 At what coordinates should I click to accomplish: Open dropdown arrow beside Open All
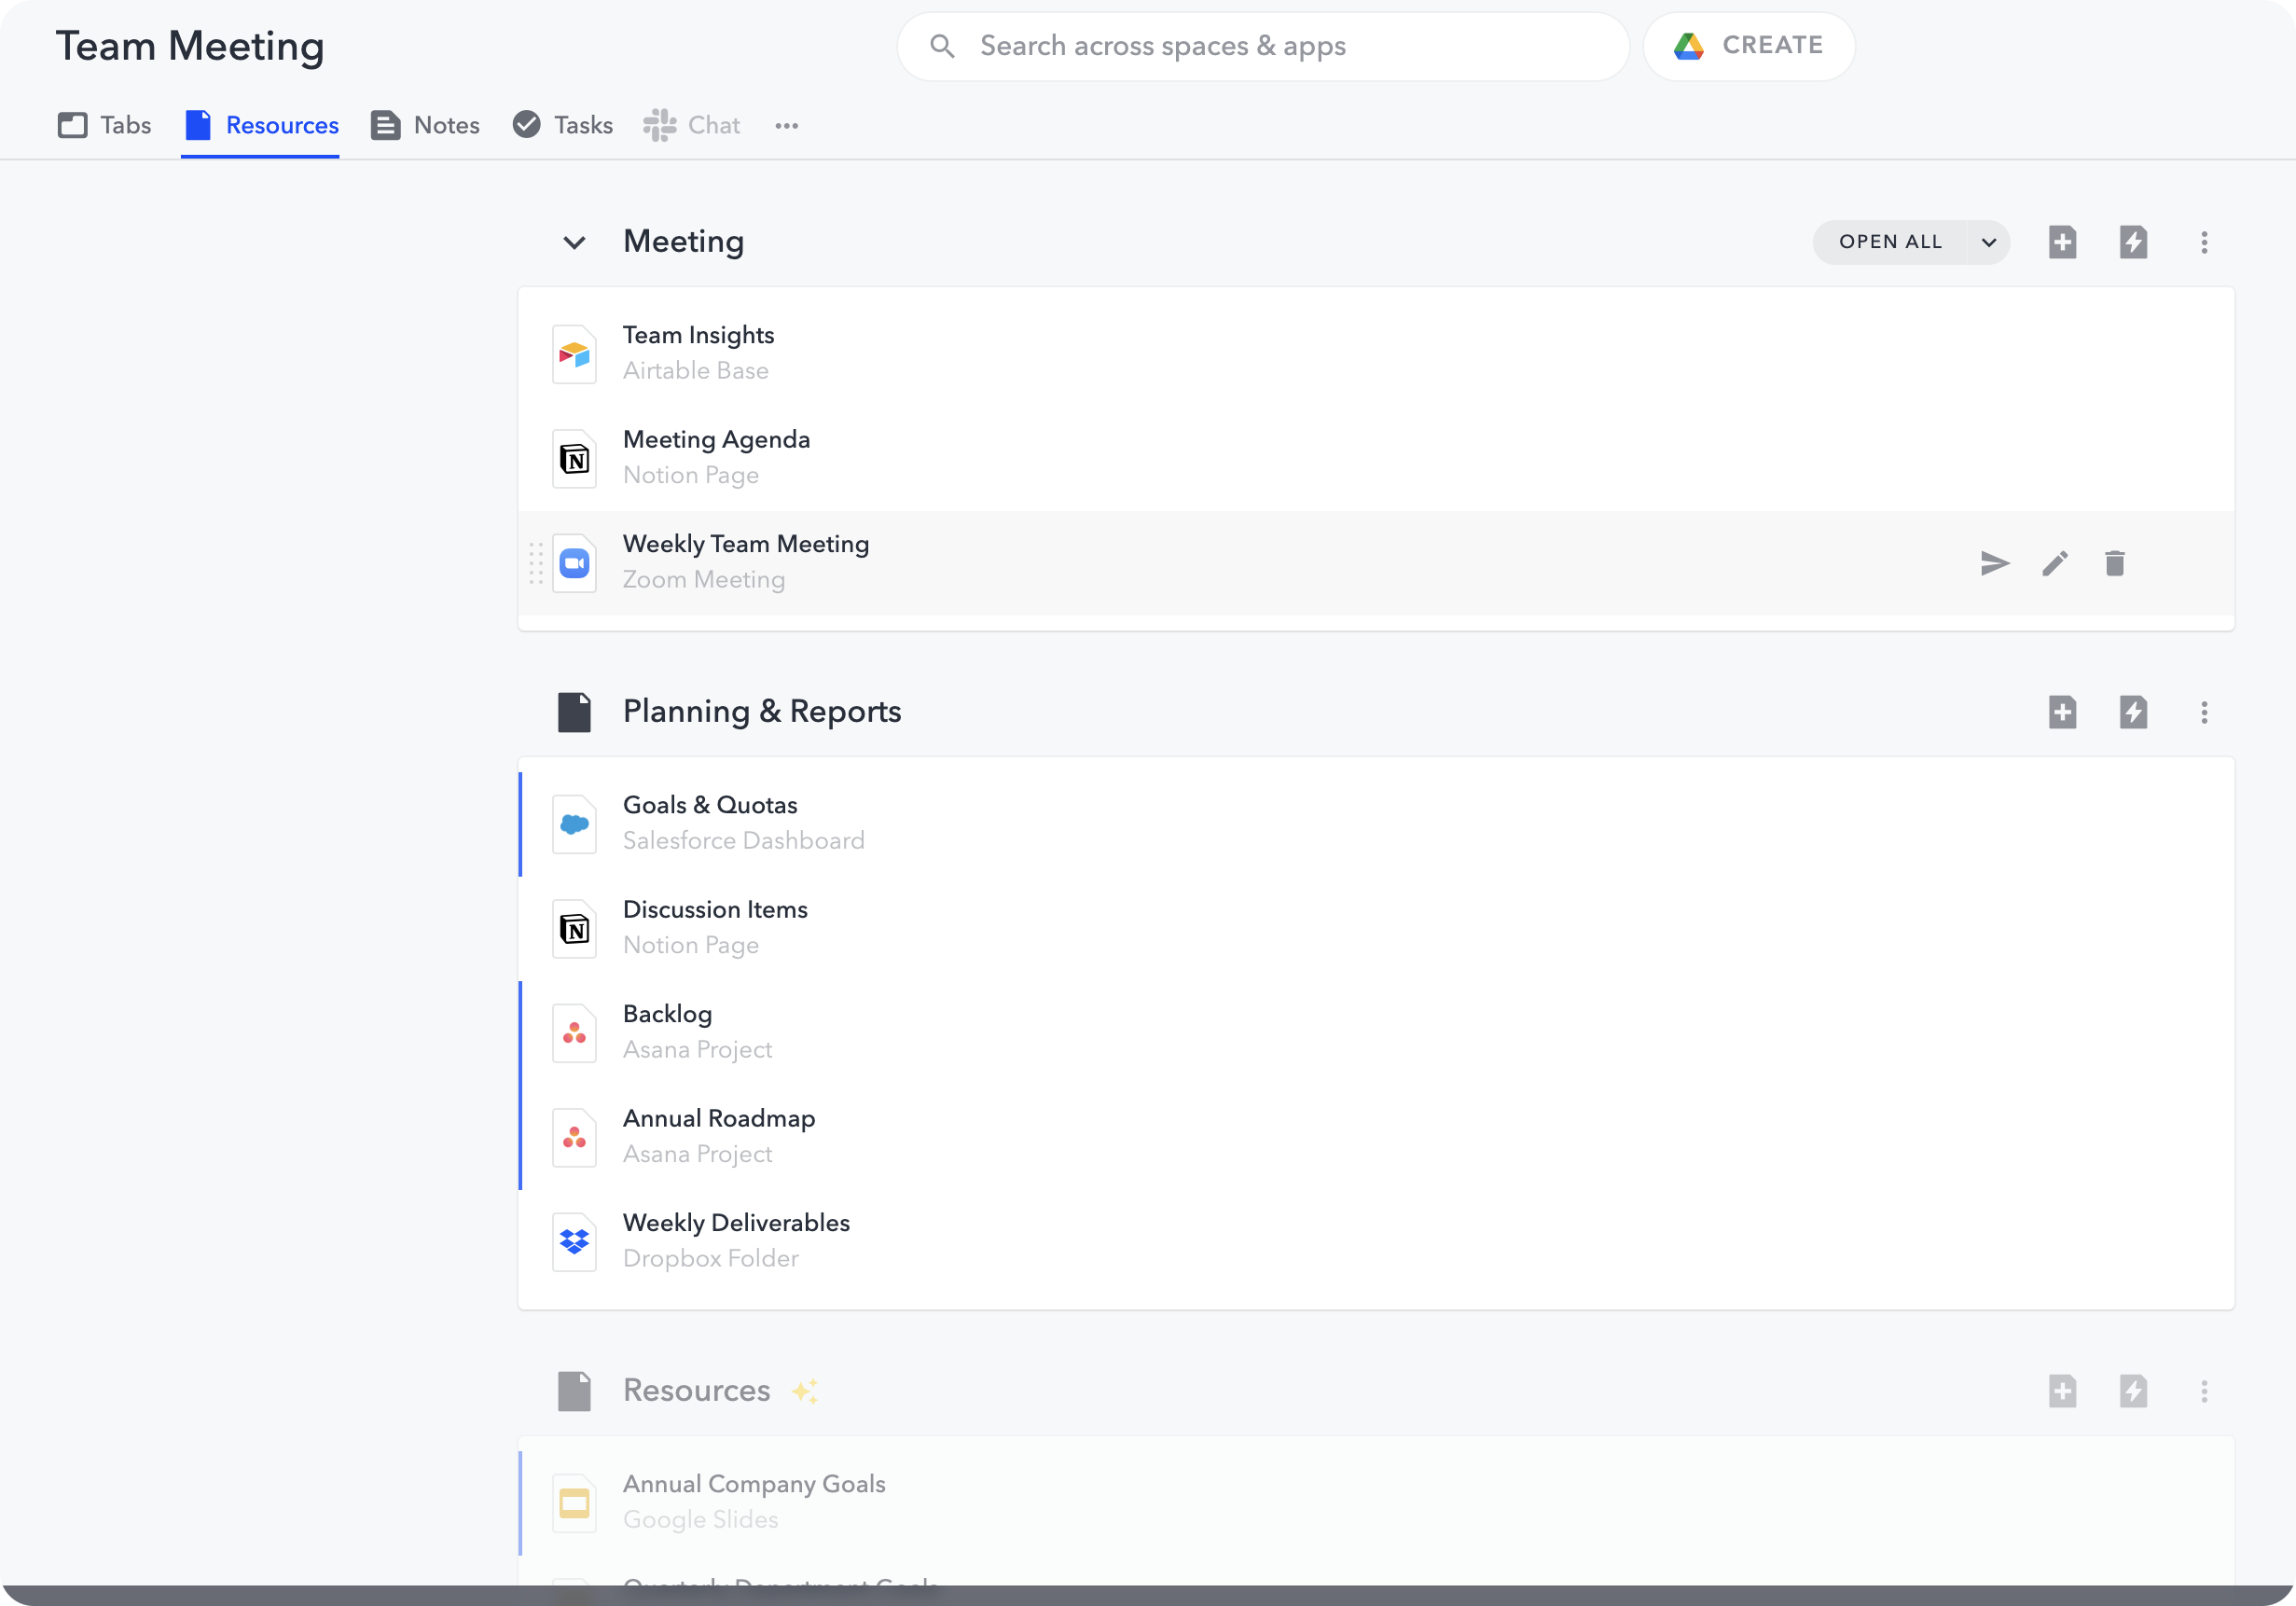1988,242
